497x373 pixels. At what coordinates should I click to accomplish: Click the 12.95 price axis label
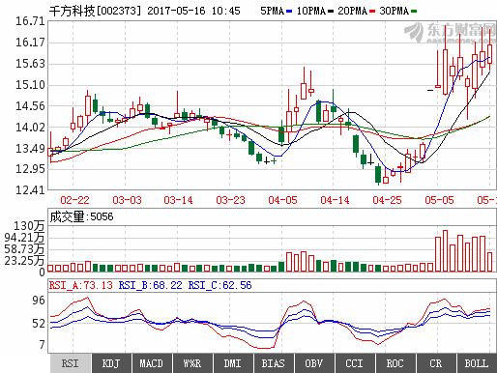(30, 169)
